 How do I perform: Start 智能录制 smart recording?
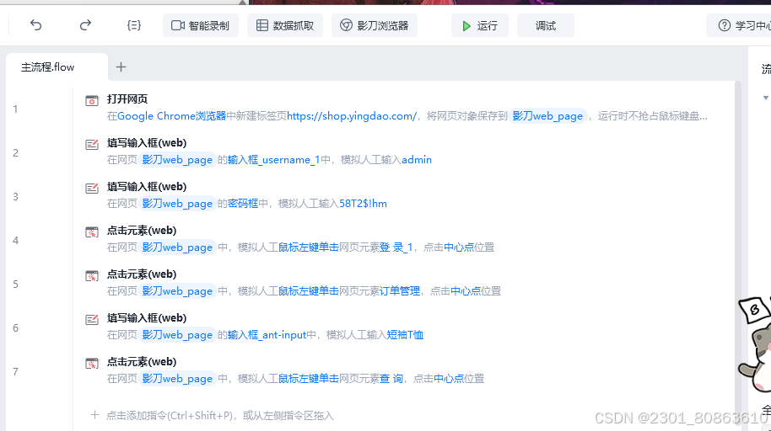(201, 25)
